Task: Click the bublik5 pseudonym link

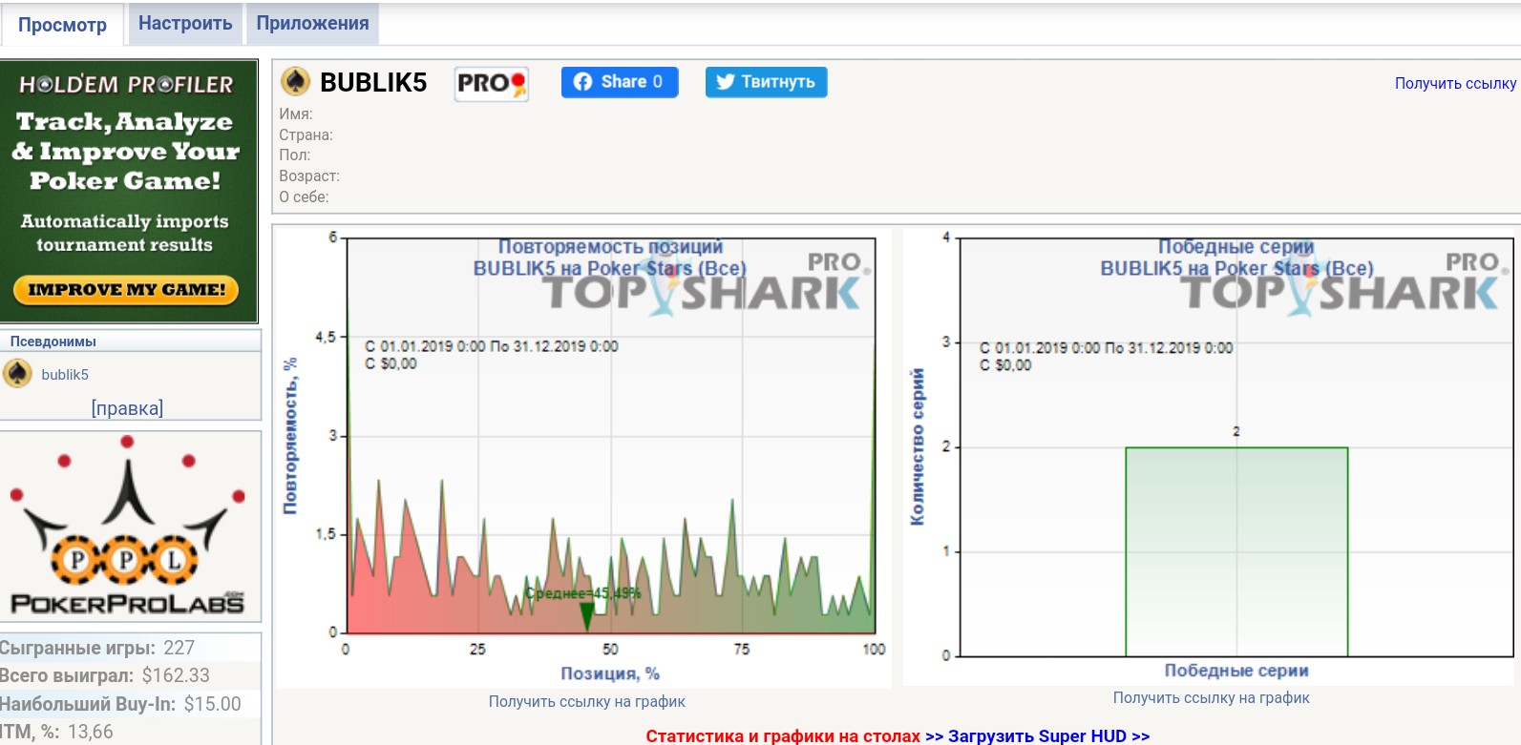Action: pos(65,375)
